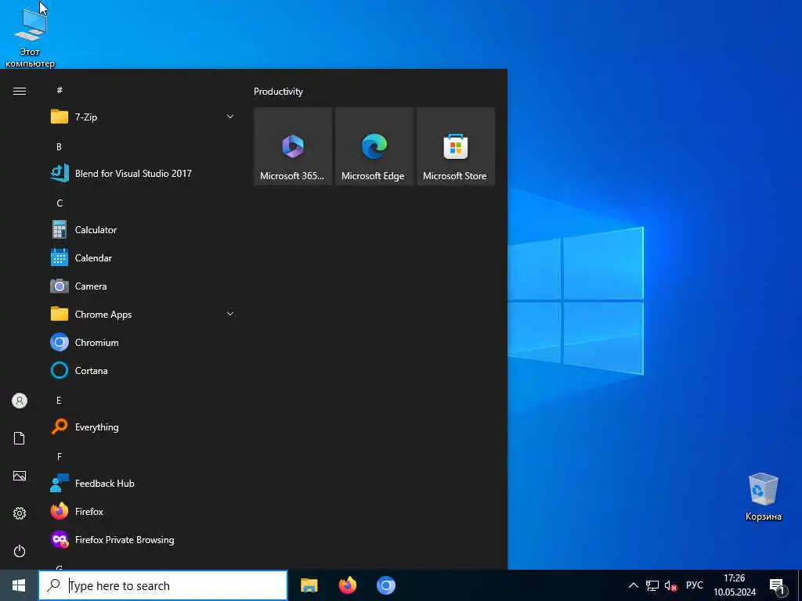Open the Calculator app
This screenshot has height=601, width=802.
tap(143, 230)
